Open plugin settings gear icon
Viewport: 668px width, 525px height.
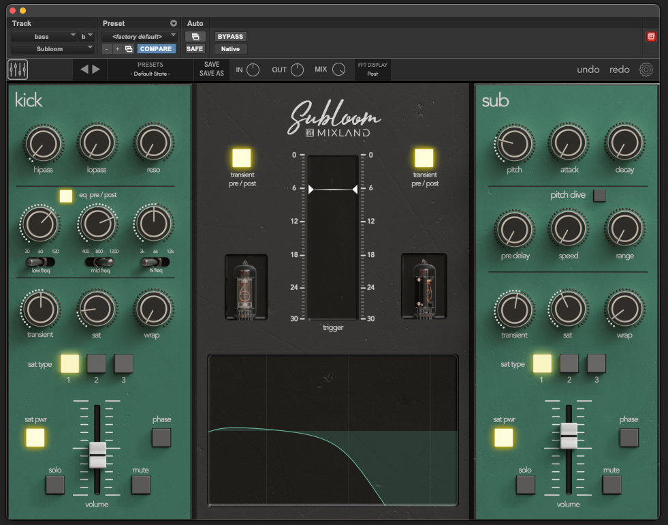[x=646, y=70]
